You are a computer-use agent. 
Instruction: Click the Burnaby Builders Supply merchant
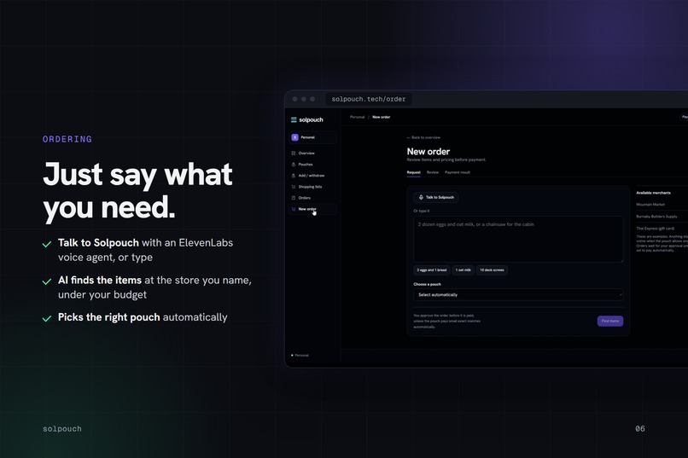[x=656, y=217]
